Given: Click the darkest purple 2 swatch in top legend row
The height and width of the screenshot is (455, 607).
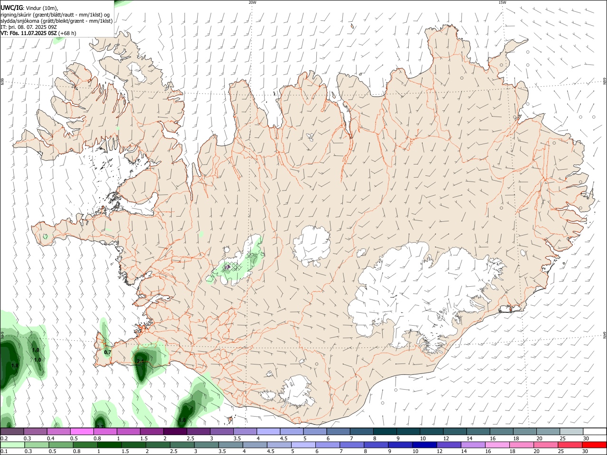Looking at the screenshot, I should (175, 431).
